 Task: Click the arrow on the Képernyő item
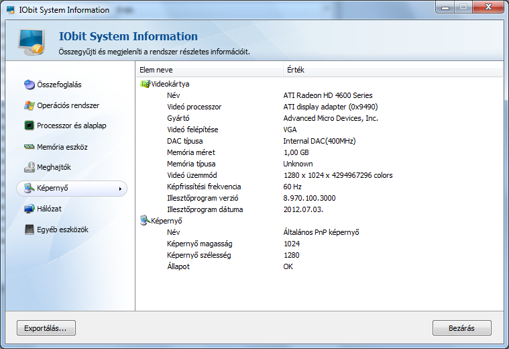click(x=120, y=189)
